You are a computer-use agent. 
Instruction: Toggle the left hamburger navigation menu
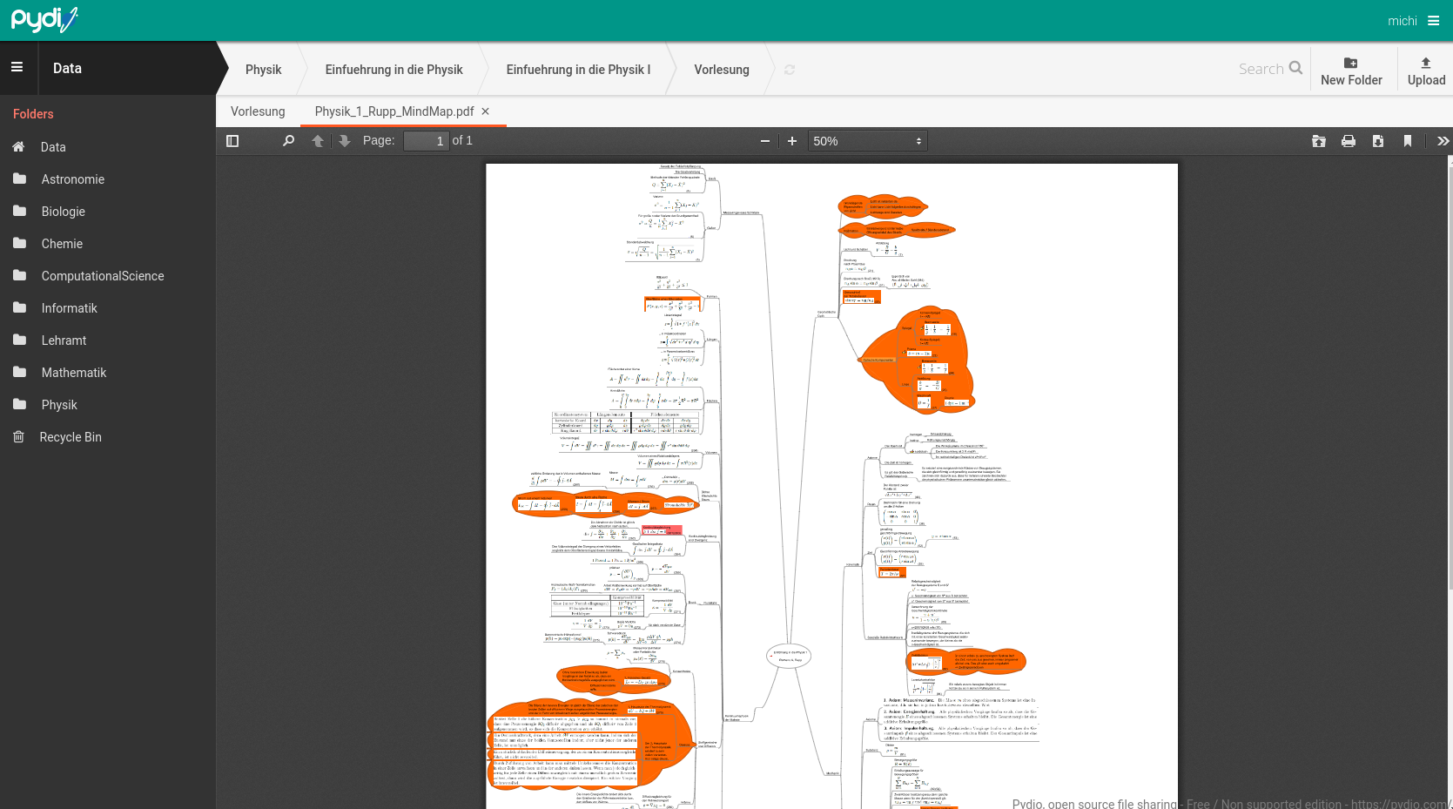click(17, 68)
